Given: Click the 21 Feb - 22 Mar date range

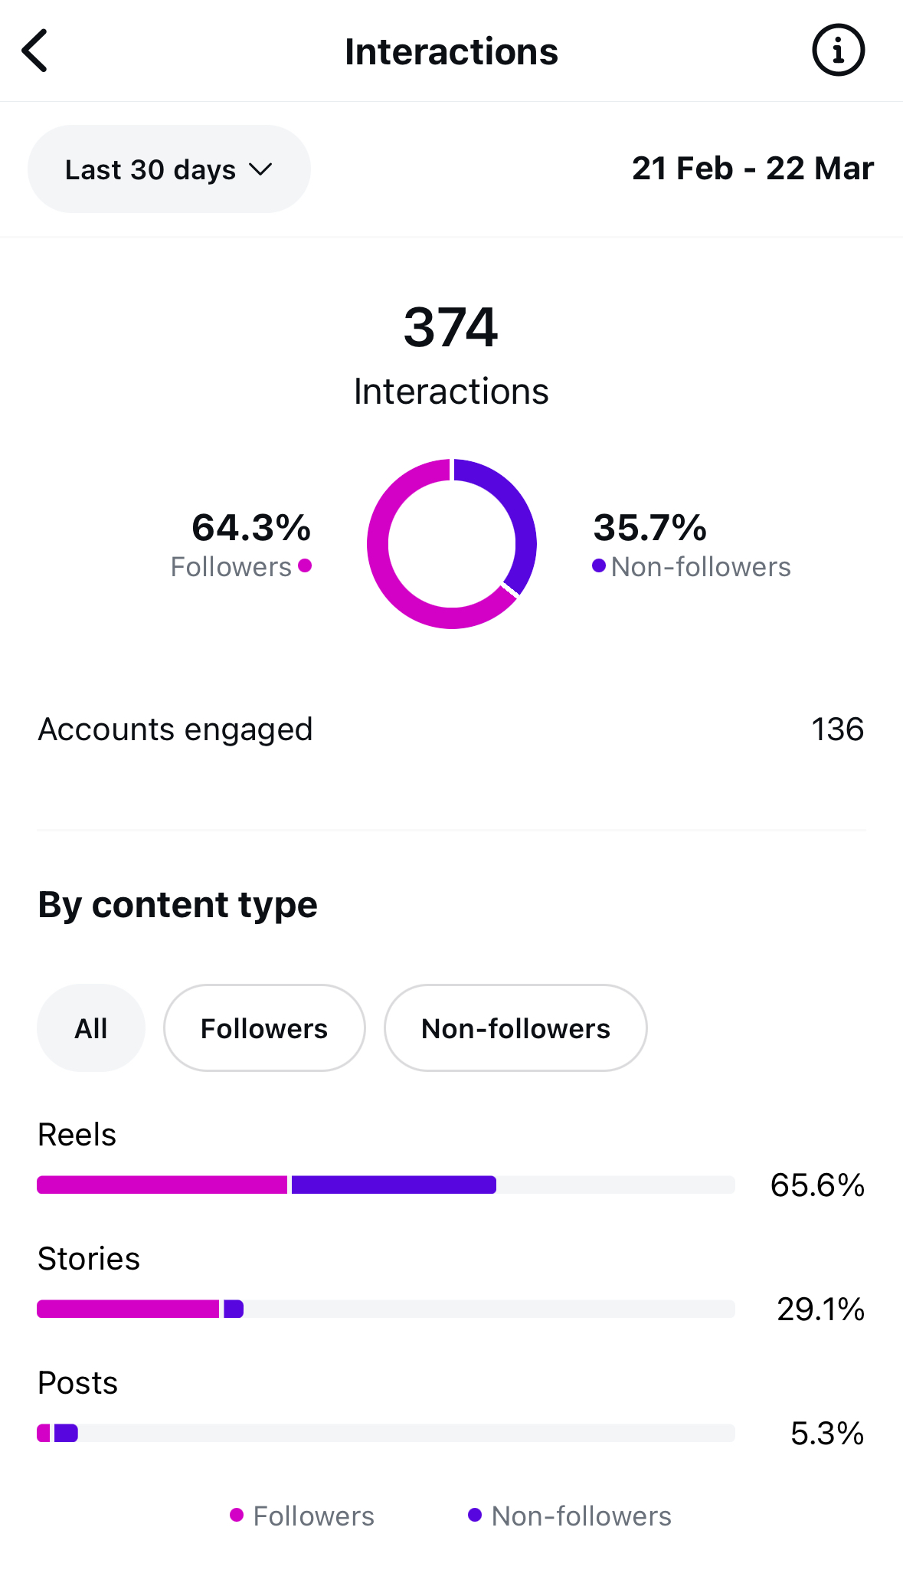Looking at the screenshot, I should 752,169.
